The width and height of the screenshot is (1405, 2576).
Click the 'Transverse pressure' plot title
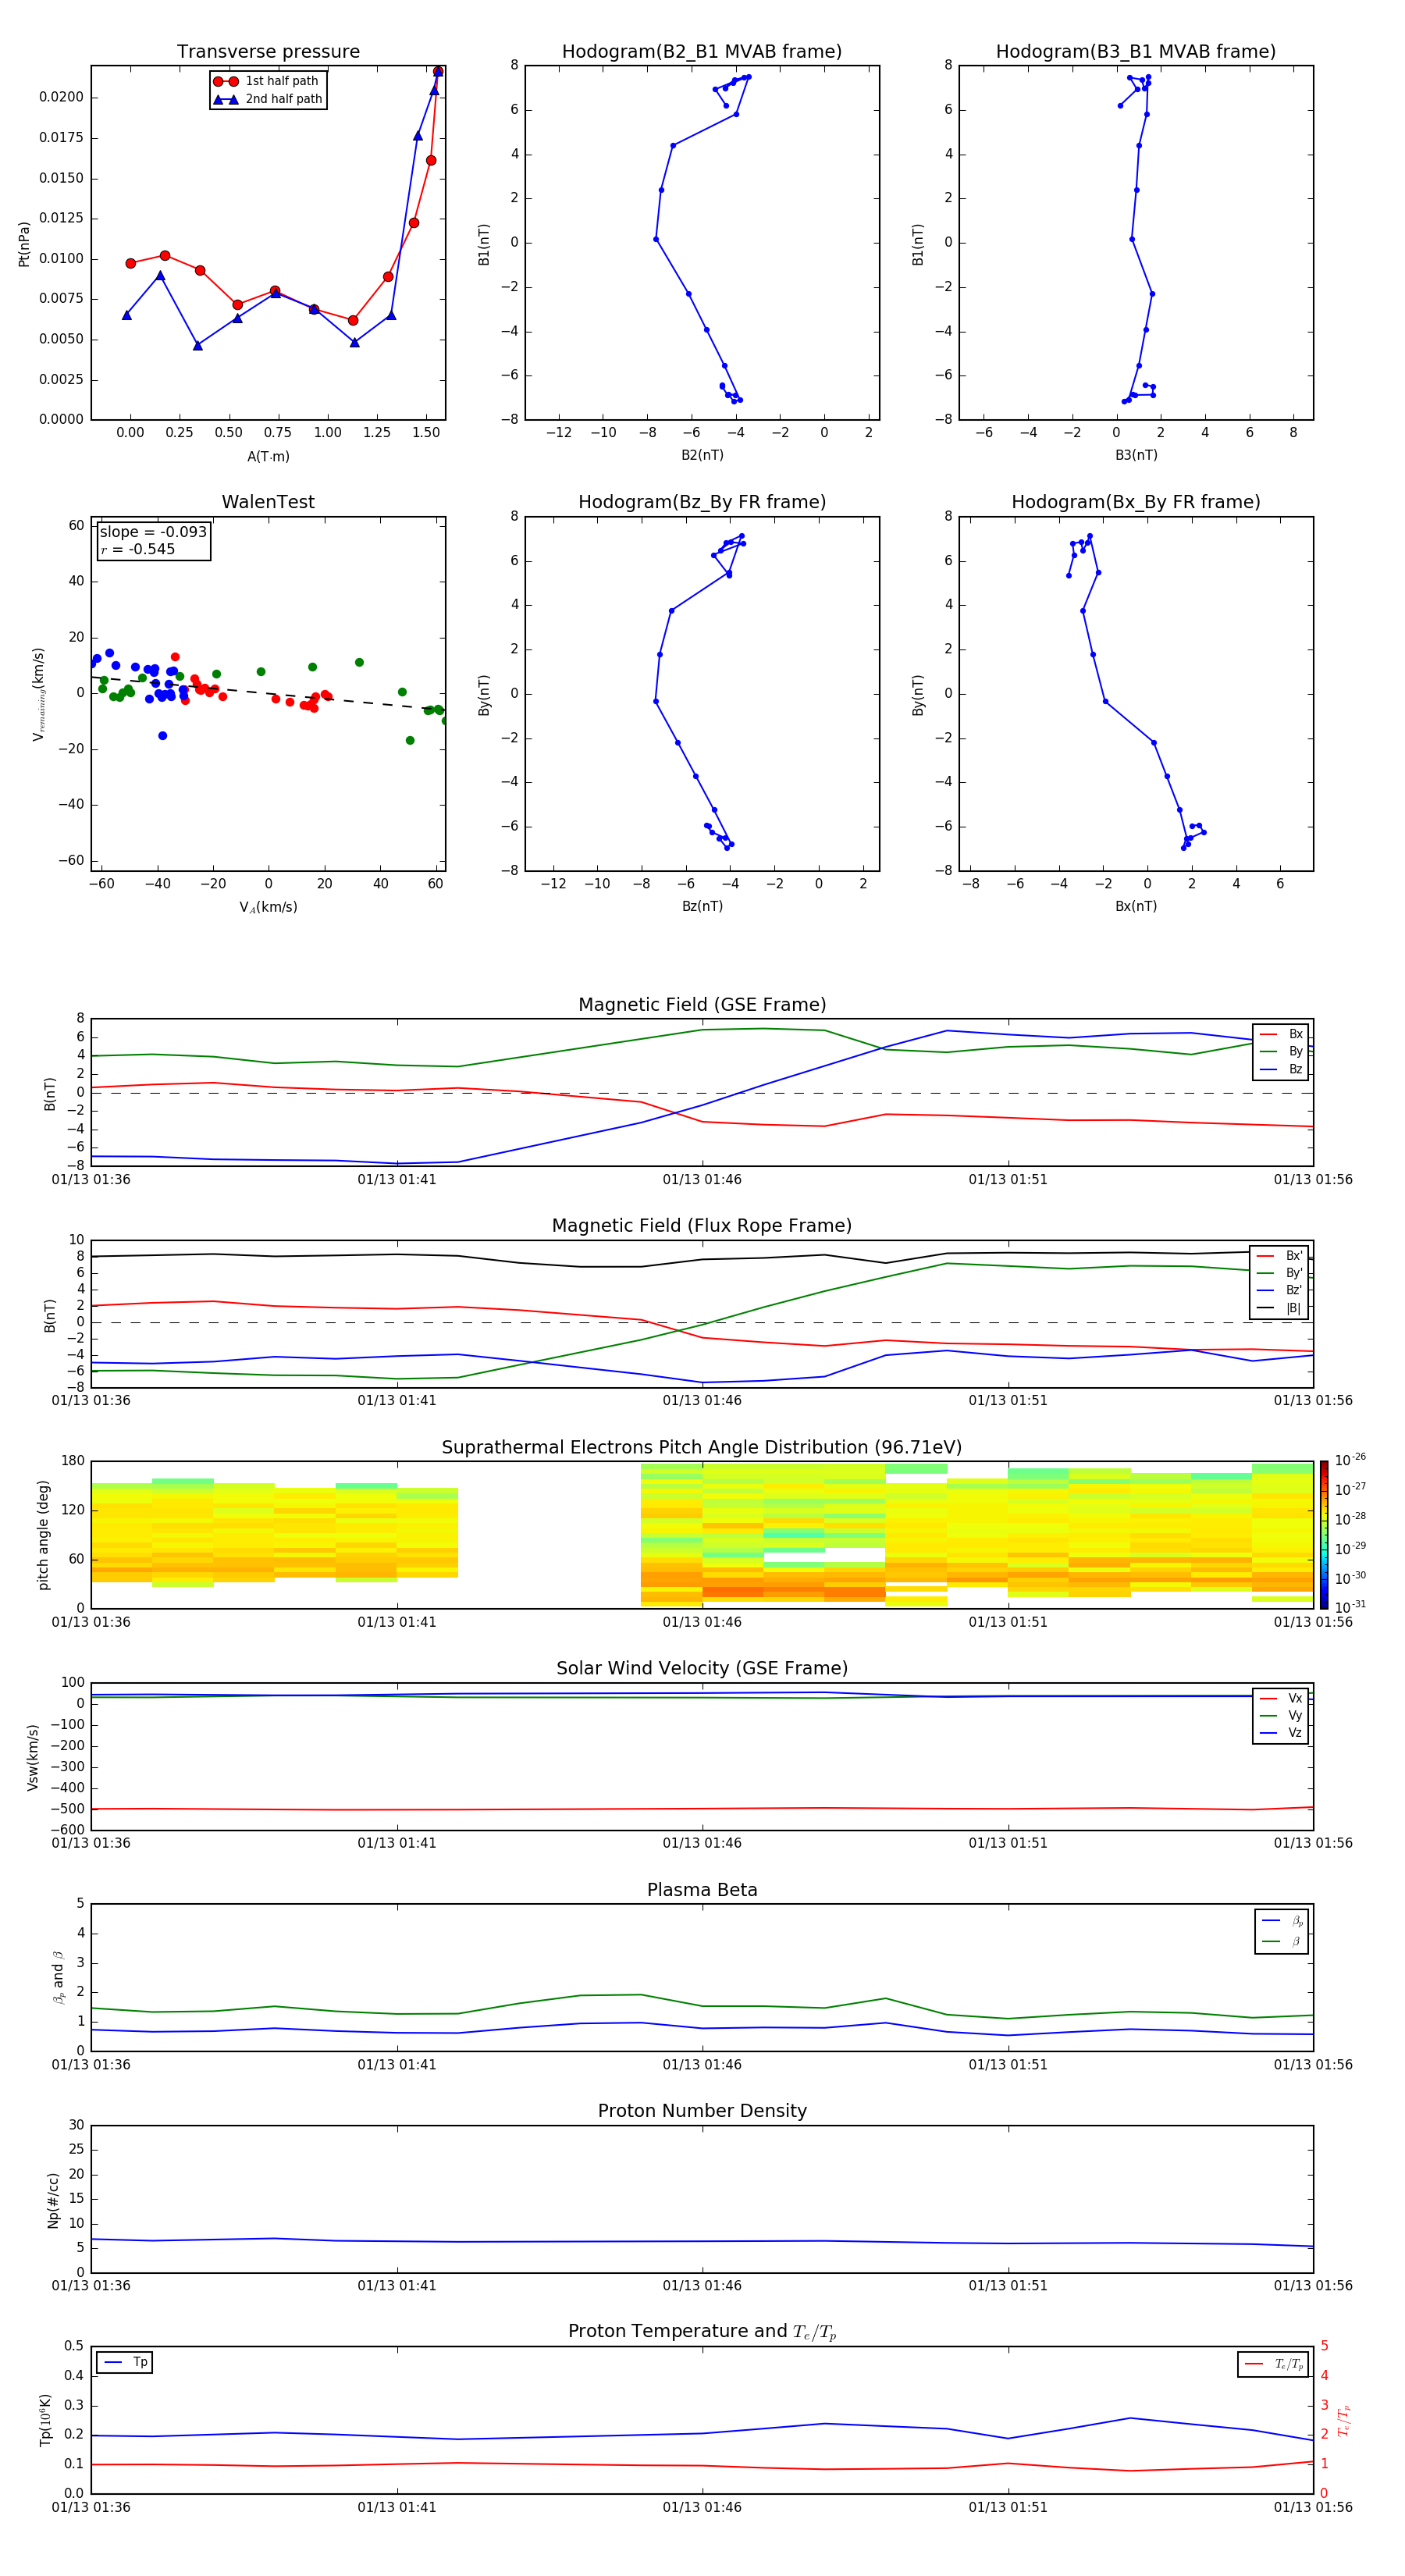click(268, 52)
